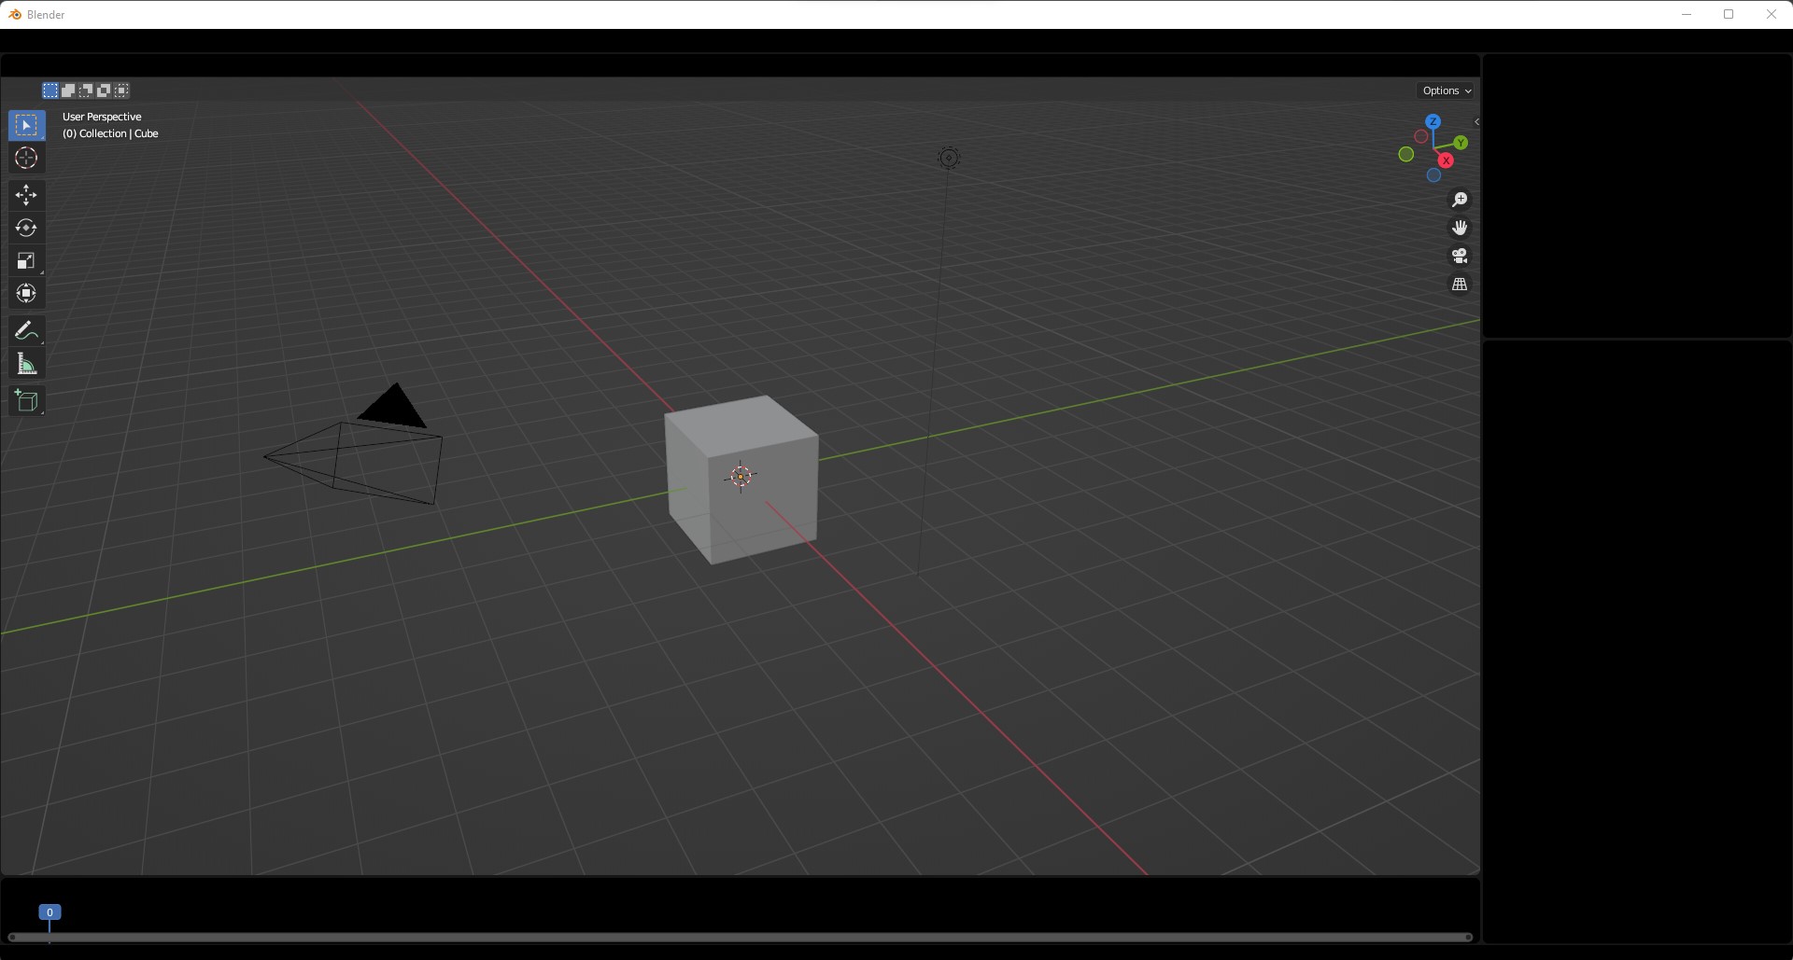
Task: Click the timeline horizontal scrollbar
Action: coord(740,938)
